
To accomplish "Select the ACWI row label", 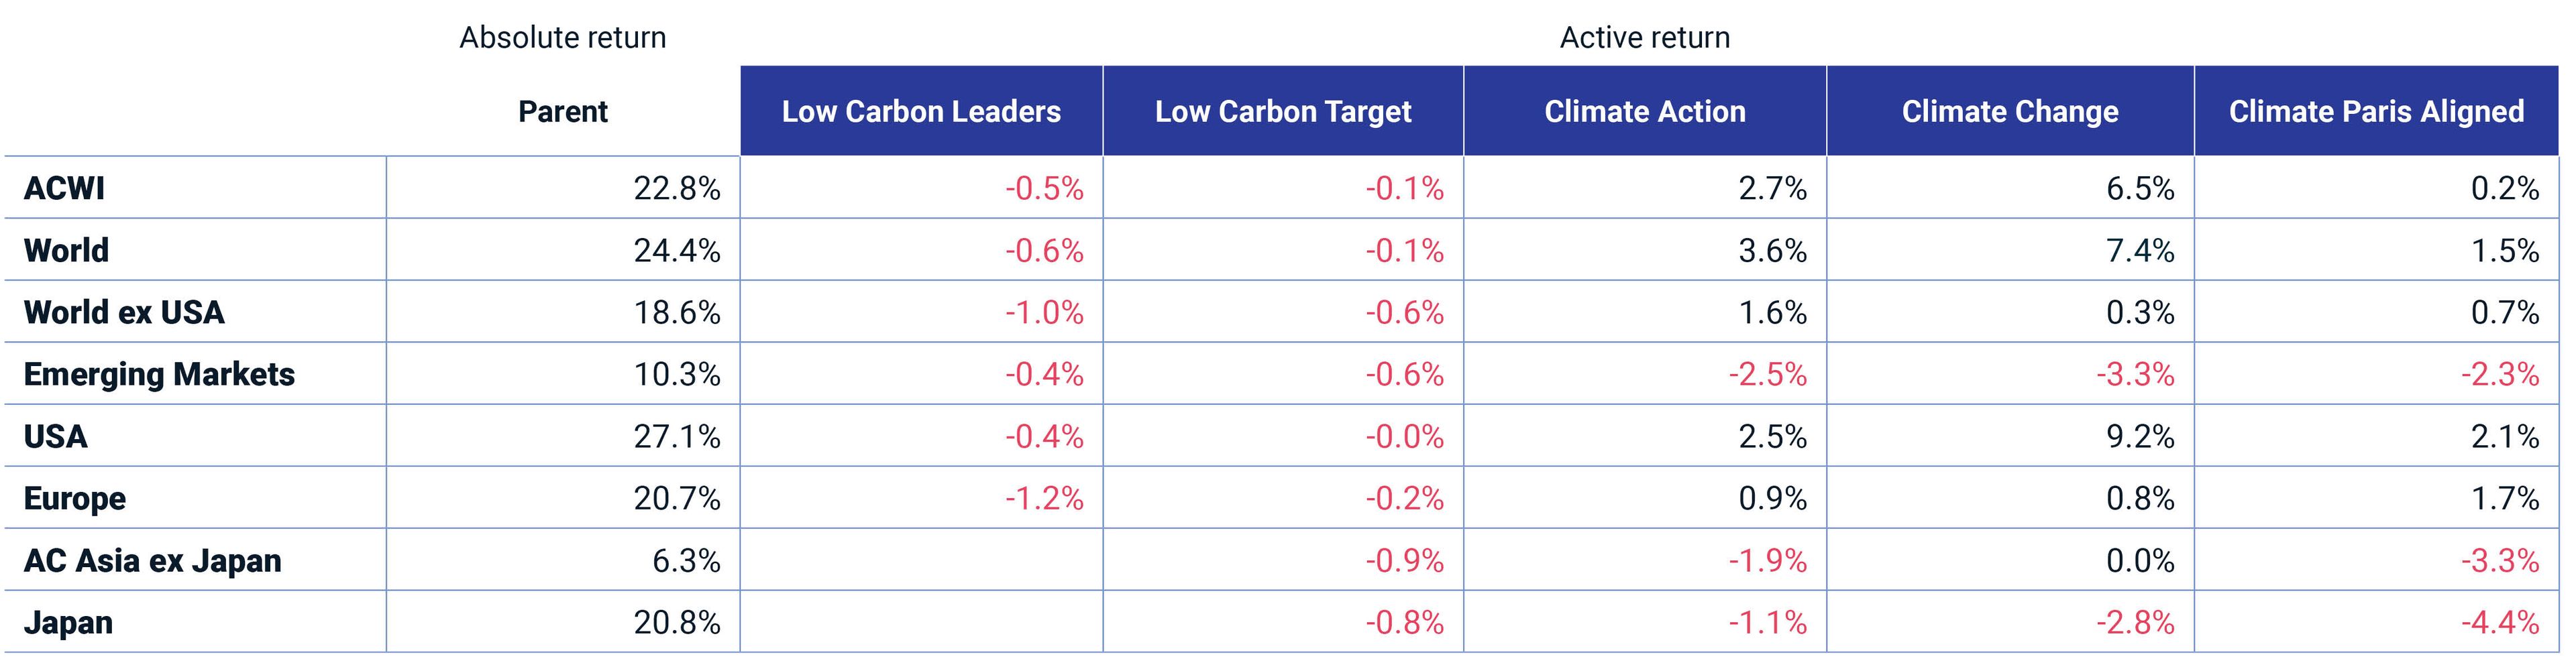I will point(64,188).
